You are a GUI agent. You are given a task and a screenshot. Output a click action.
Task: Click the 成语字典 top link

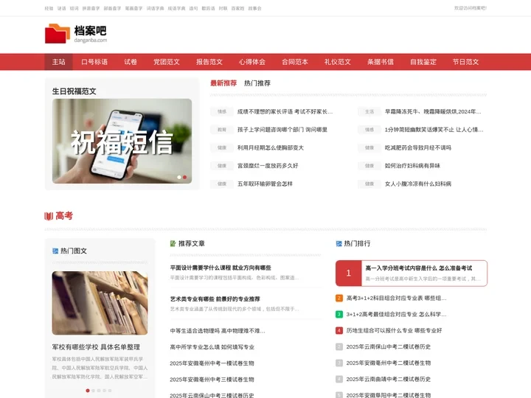(x=176, y=8)
